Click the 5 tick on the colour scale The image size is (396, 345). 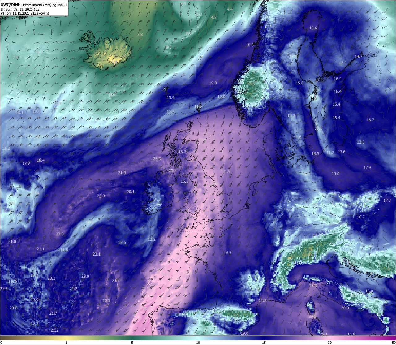pyautogui.click(x=132, y=343)
